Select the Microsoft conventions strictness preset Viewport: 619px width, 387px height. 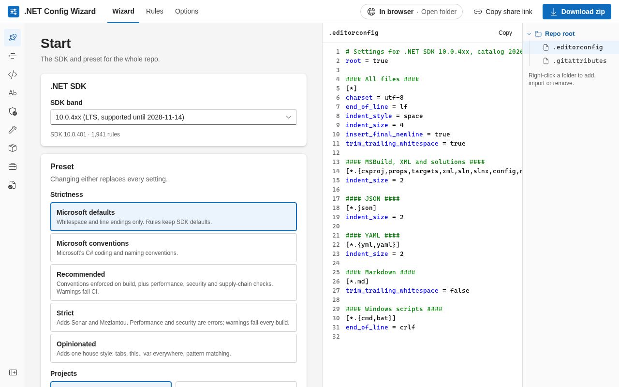tap(174, 248)
